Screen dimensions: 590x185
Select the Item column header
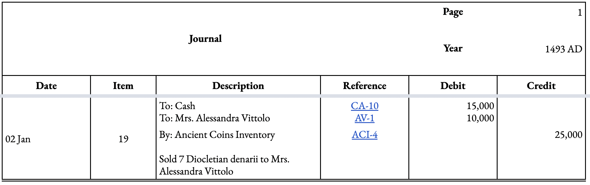(123, 86)
